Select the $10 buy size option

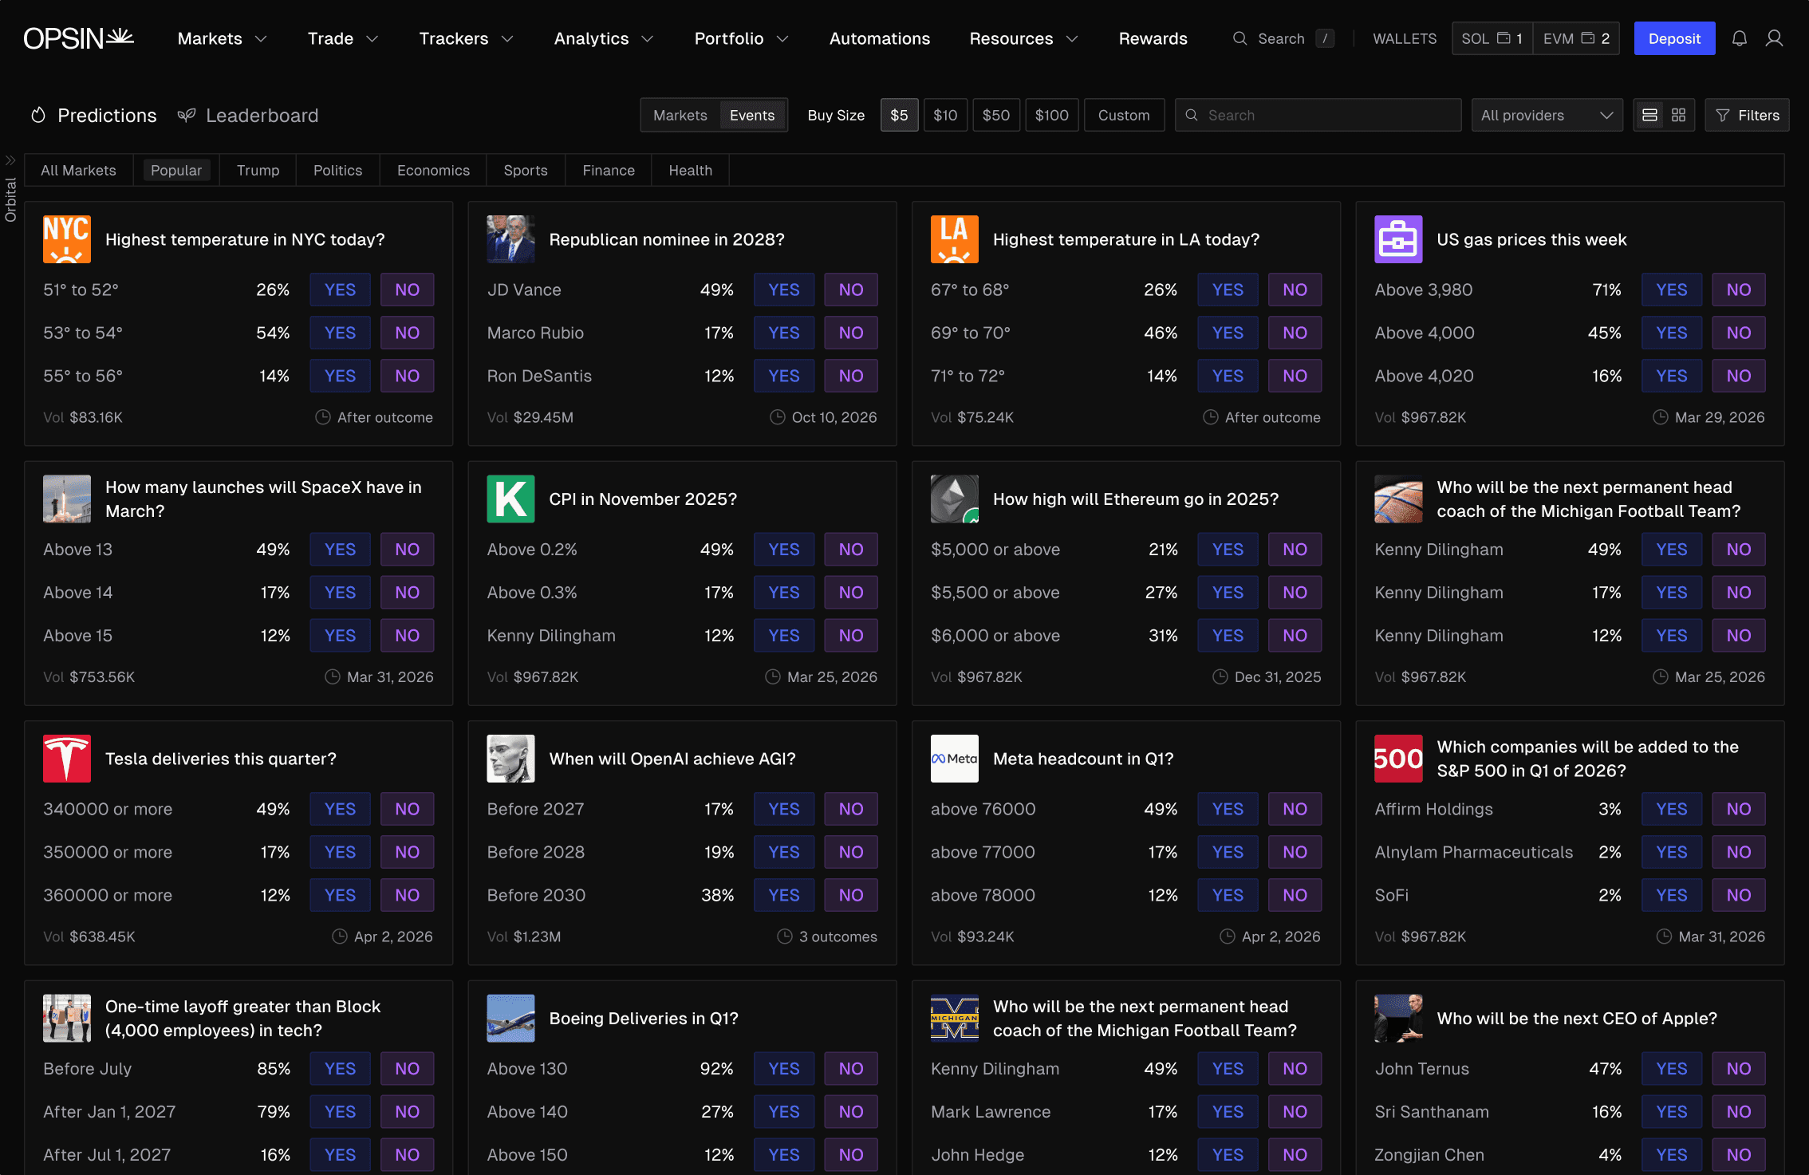point(945,115)
